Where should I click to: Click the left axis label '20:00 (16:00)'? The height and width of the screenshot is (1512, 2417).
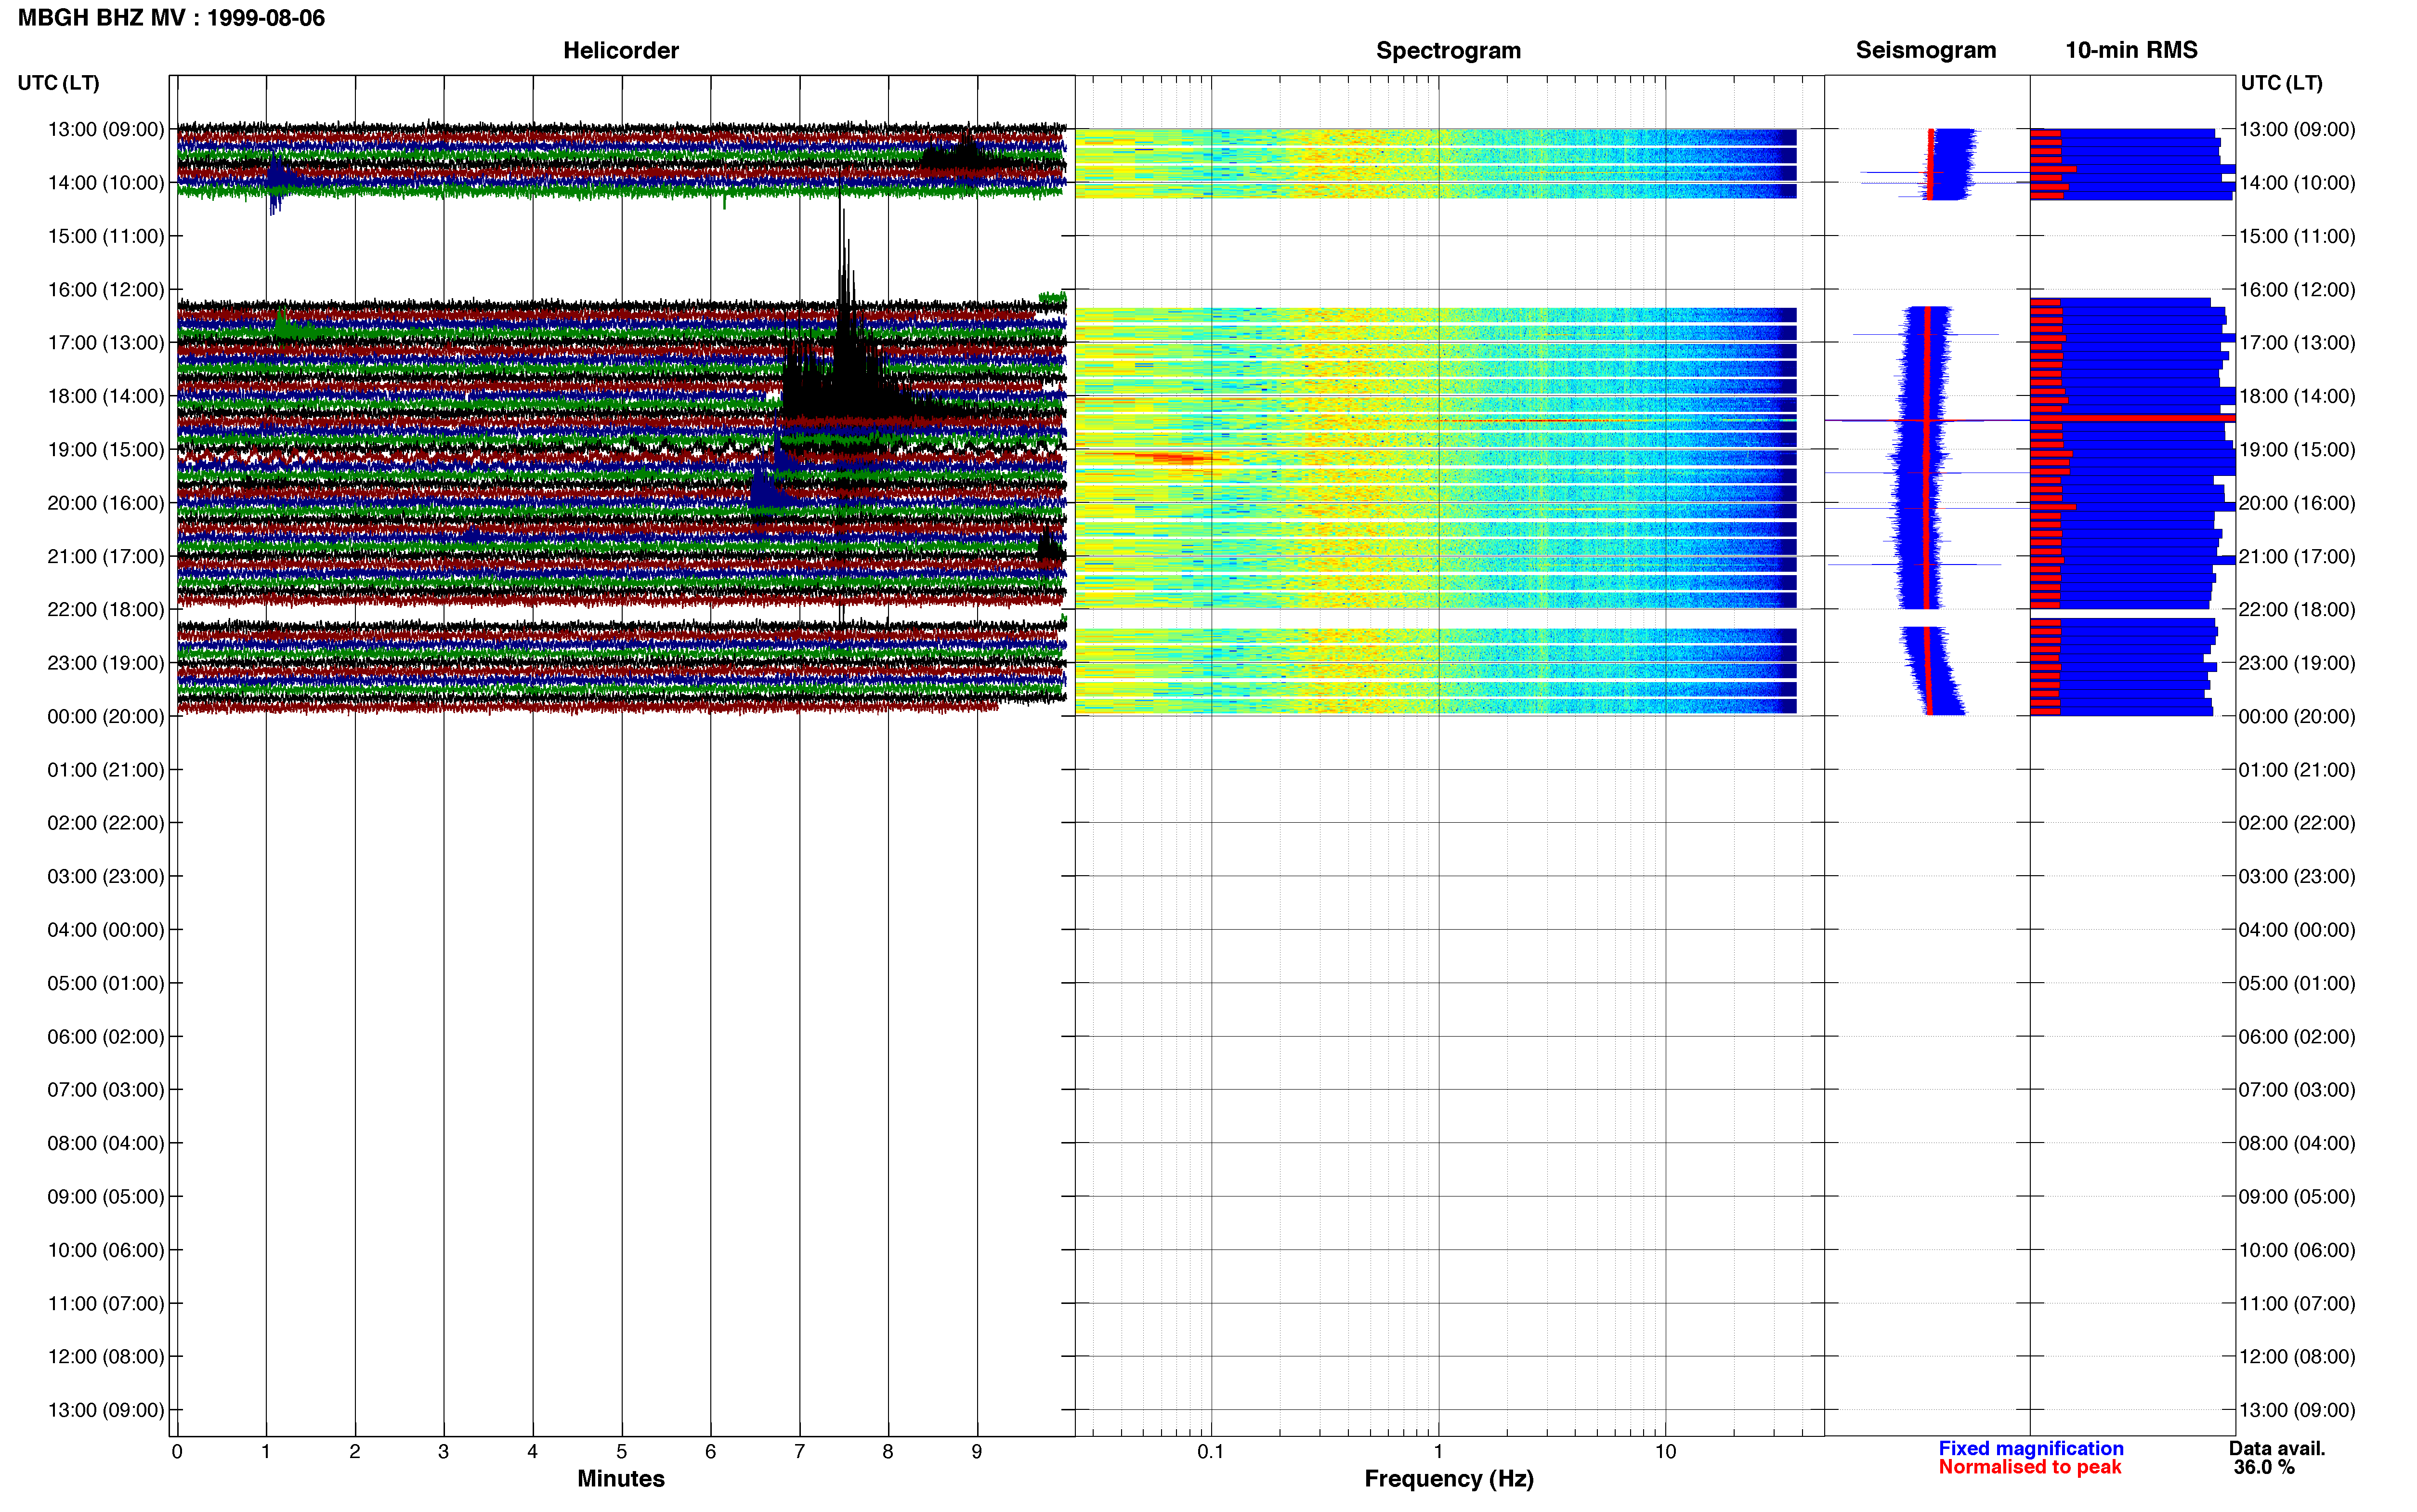pos(106,503)
